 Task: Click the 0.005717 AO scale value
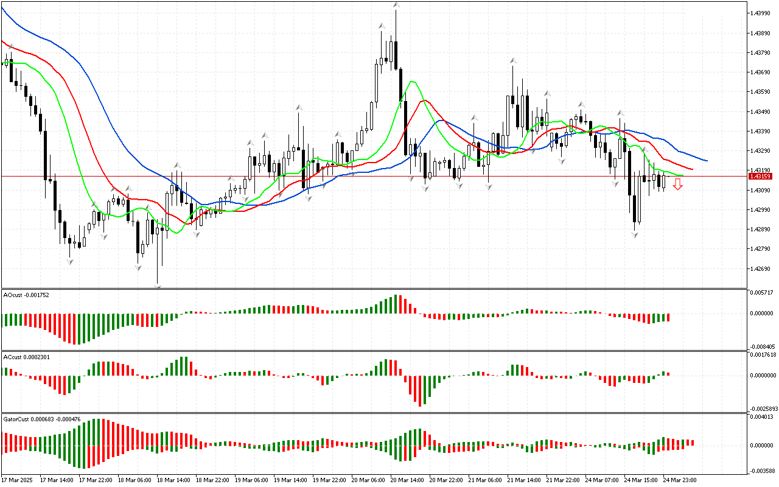point(761,293)
